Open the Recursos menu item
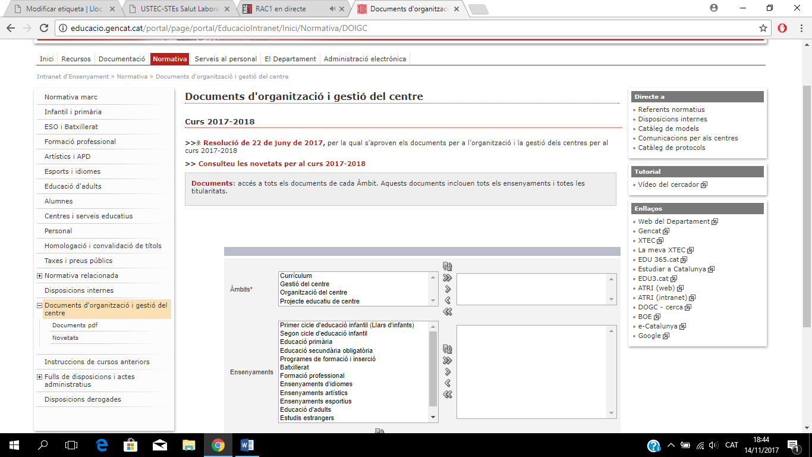 pos(76,59)
